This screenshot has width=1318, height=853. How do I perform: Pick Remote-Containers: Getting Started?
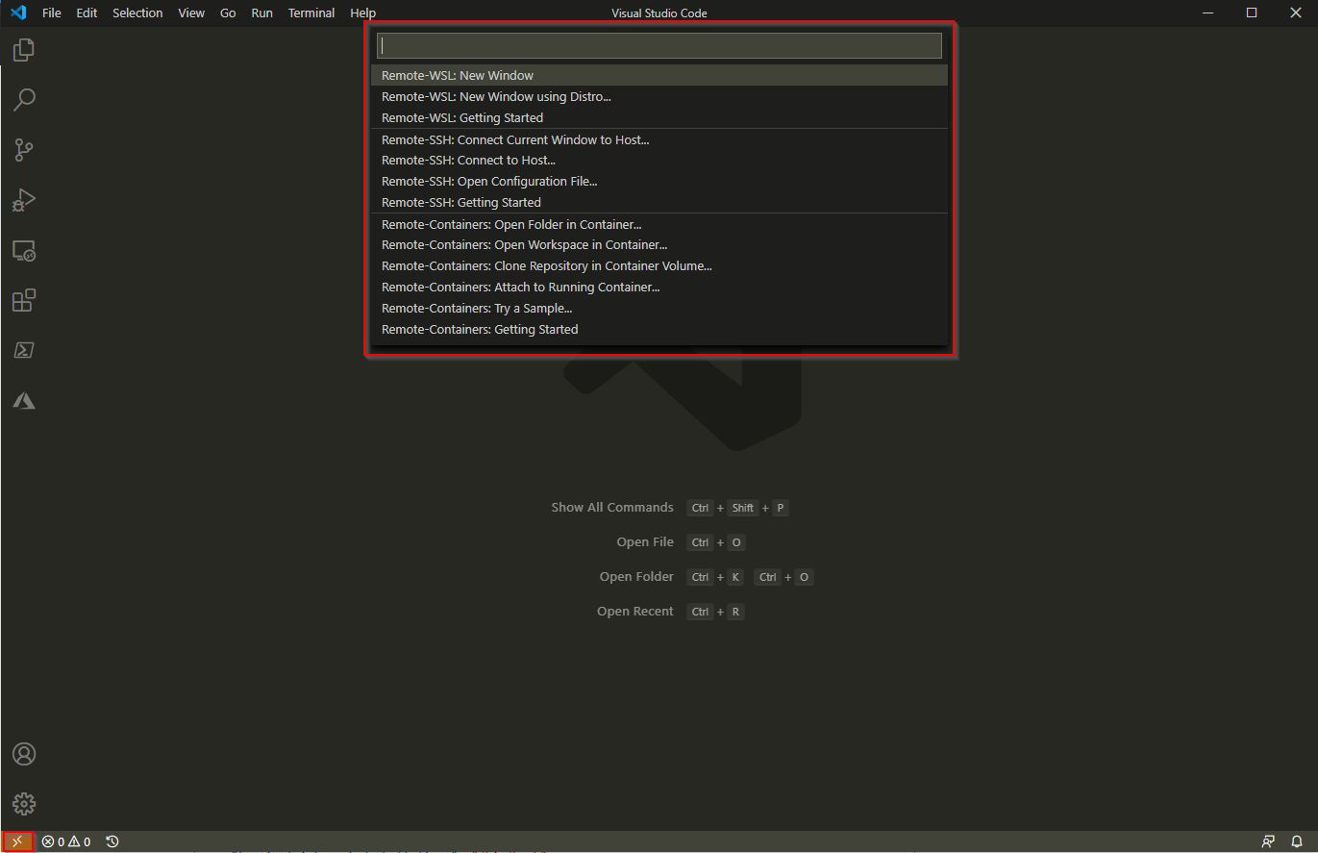tap(659, 330)
